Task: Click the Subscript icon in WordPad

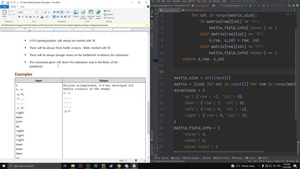Action: pos(34,17)
